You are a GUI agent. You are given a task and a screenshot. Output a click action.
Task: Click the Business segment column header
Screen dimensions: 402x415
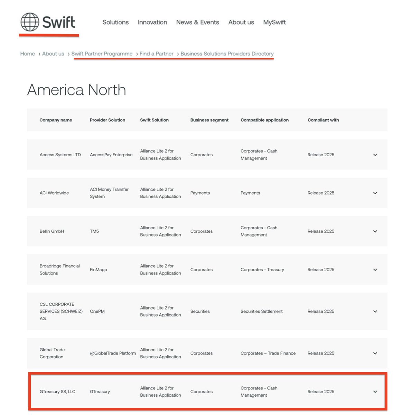209,120
